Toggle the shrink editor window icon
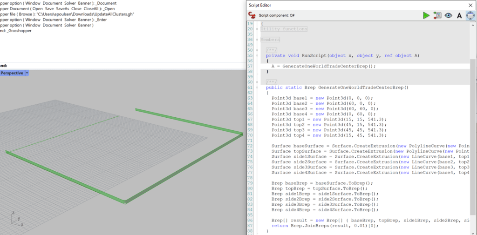Viewport: 477px width, 235px height. point(470,15)
